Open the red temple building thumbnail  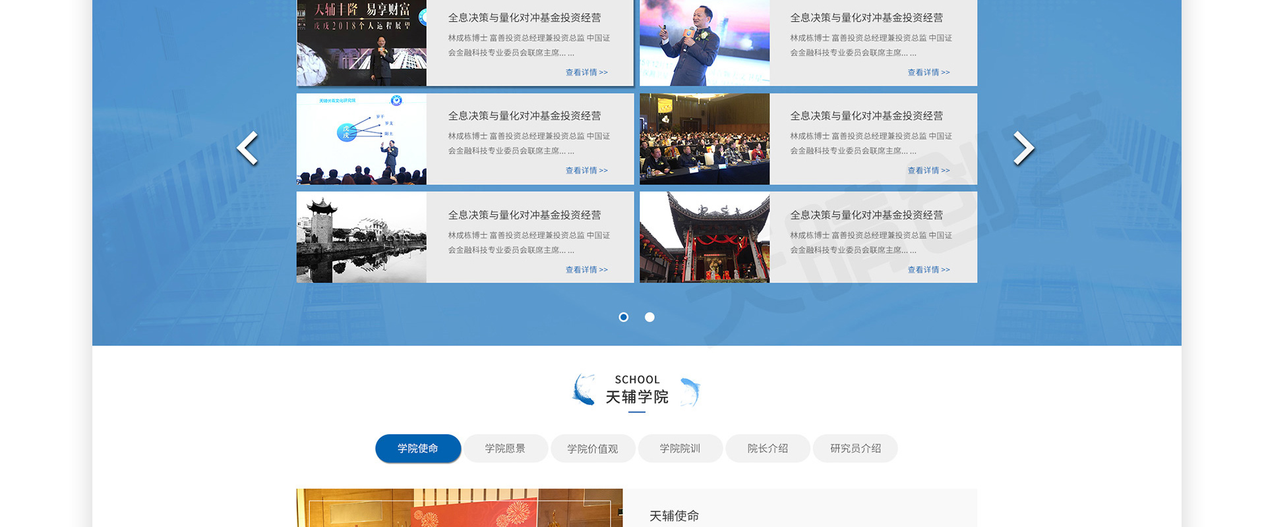[704, 237]
